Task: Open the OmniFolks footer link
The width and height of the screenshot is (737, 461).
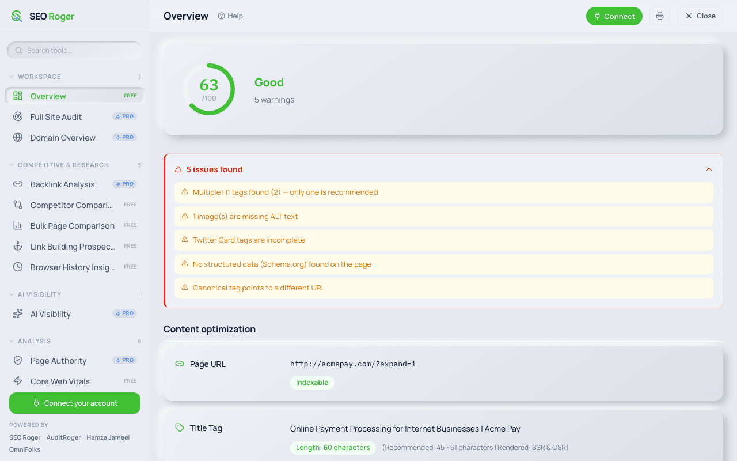Action: coord(25,449)
